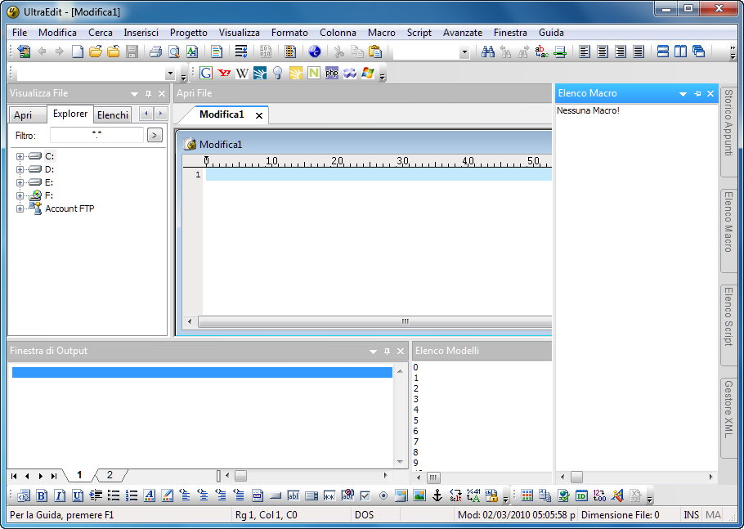This screenshot has height=529, width=744.
Task: Toggle pin on Finestra di Output panel
Action: [x=387, y=352]
